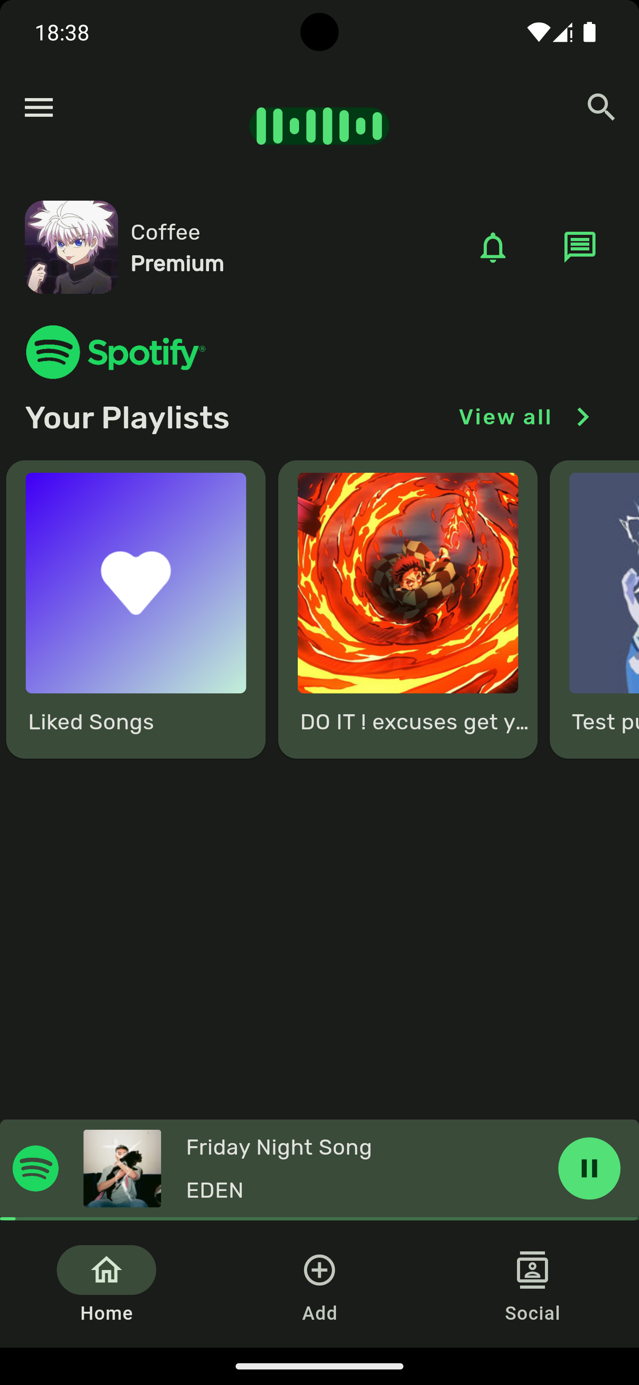
Task: Open the DO IT ! excuses playlist
Action: (408, 609)
